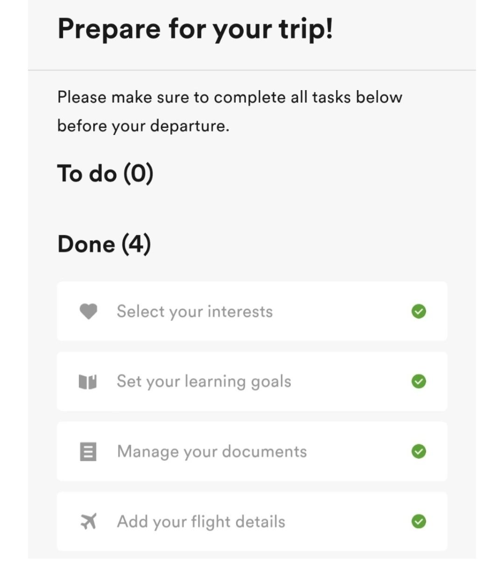Open the Select your interests task card
This screenshot has height=566, width=504.
(x=327, y=311)
